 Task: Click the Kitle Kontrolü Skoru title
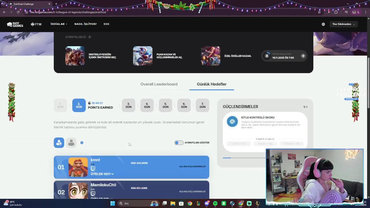pyautogui.click(x=258, y=118)
